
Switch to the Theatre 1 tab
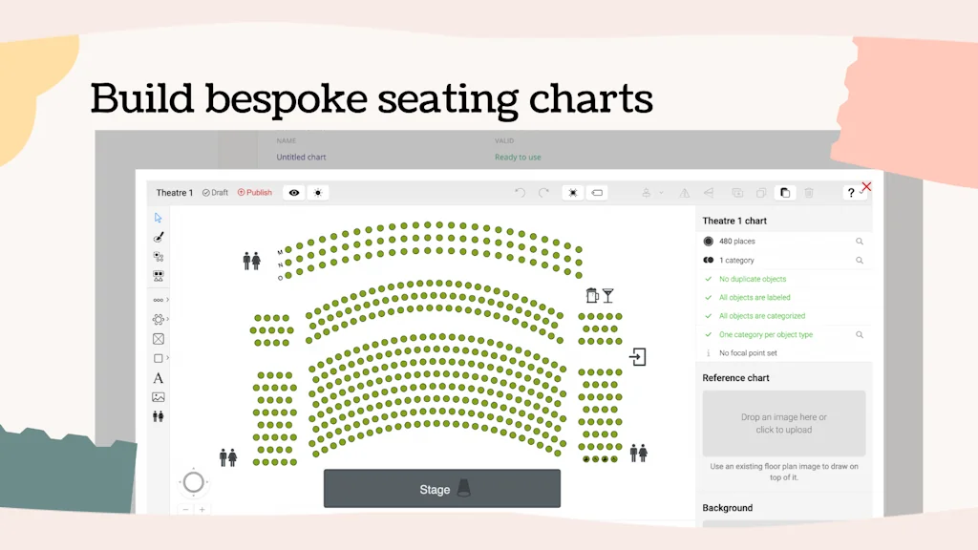[x=175, y=192]
